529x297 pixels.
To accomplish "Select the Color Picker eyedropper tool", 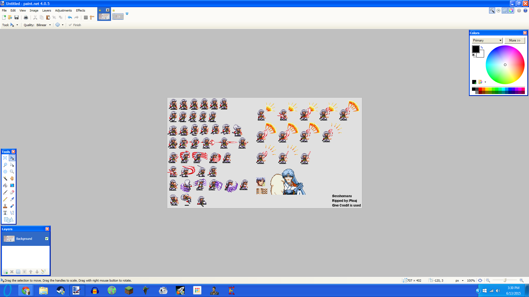I will coord(12,199).
